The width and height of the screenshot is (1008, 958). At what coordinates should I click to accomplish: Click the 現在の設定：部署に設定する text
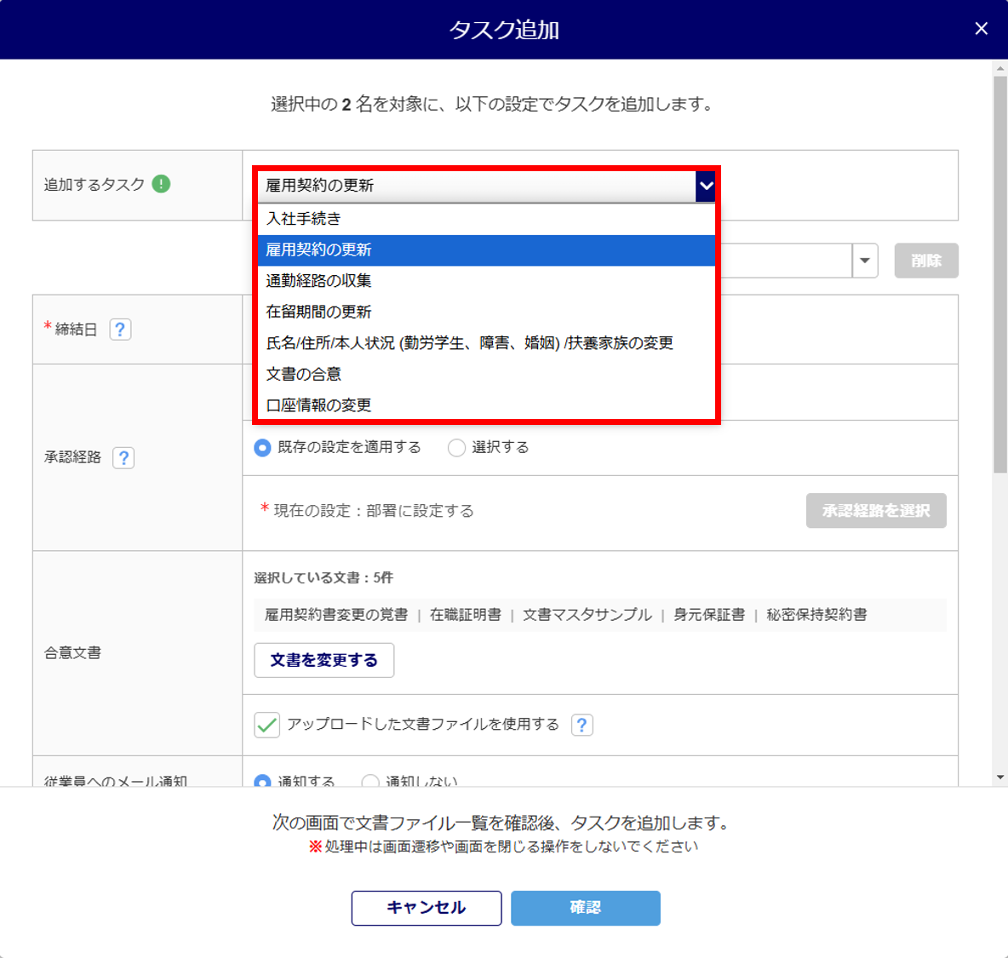374,511
